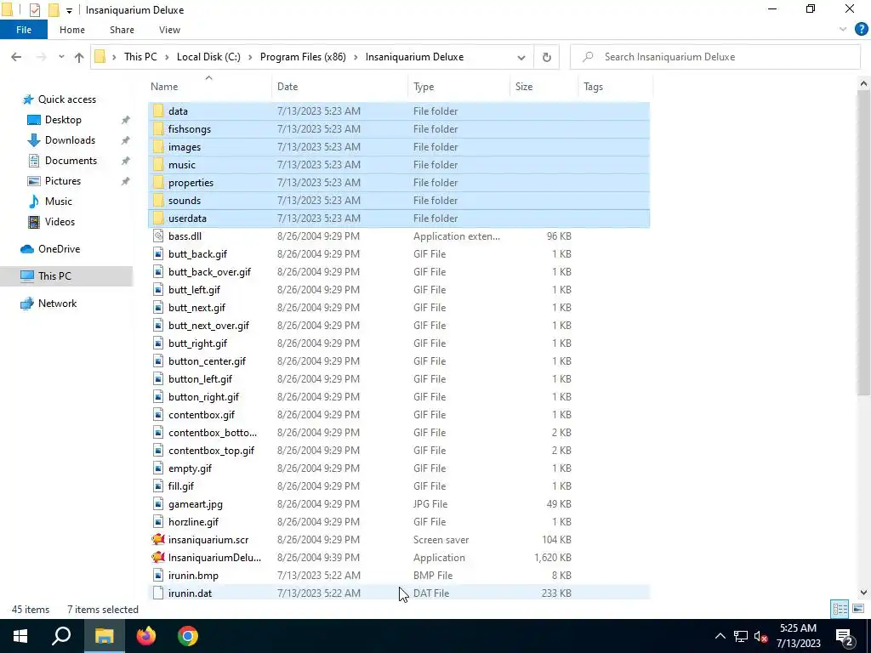This screenshot has height=653, width=871.
Task: Sort by the Type column header
Action: coord(459,87)
